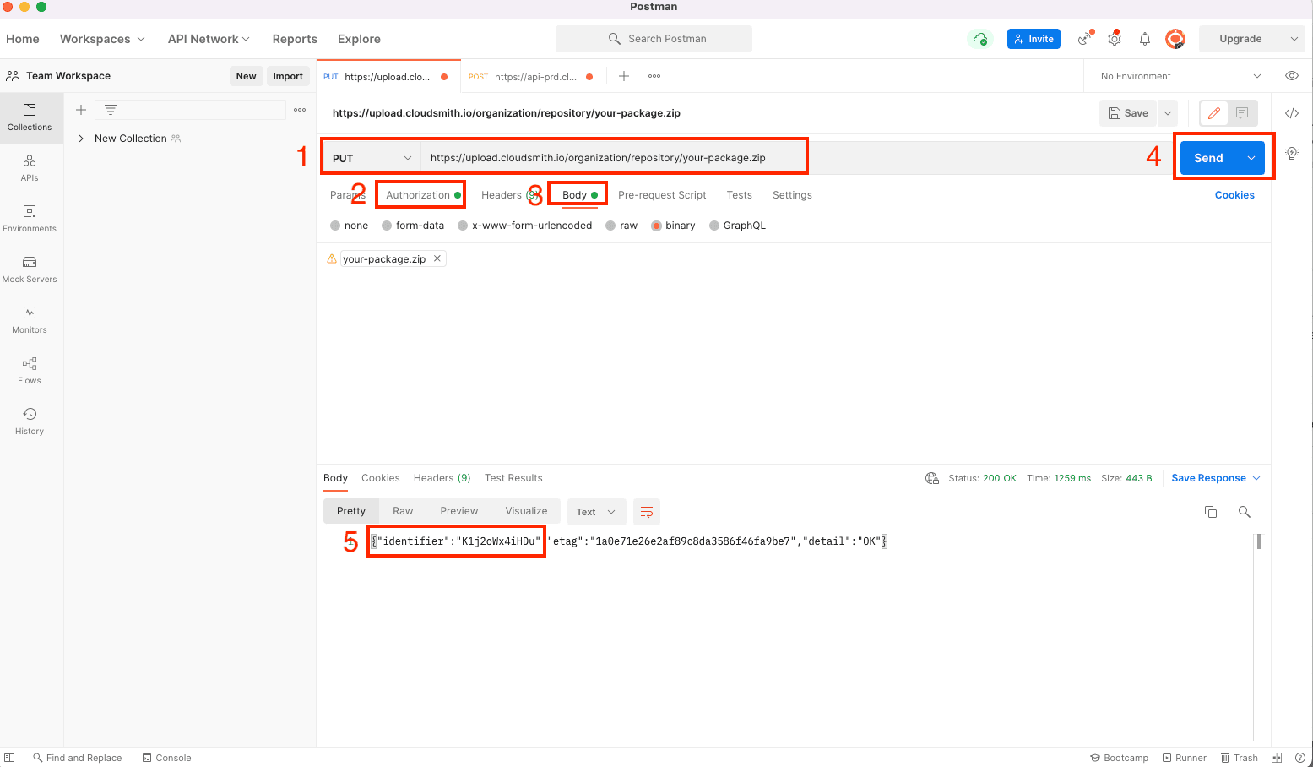This screenshot has height=767, width=1313.
Task: Expand the New Collection tree item
Action: pyautogui.click(x=81, y=139)
